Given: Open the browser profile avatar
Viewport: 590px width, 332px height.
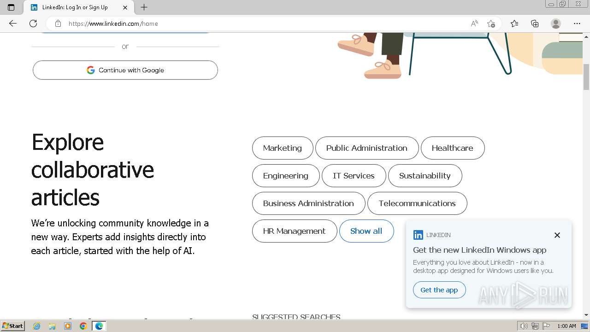Looking at the screenshot, I should (x=556, y=24).
